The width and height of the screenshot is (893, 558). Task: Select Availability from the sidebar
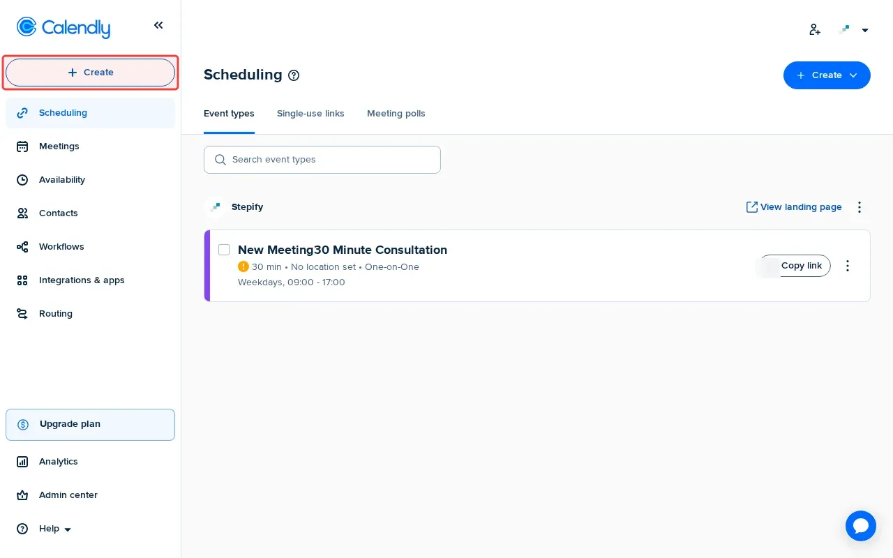61,180
